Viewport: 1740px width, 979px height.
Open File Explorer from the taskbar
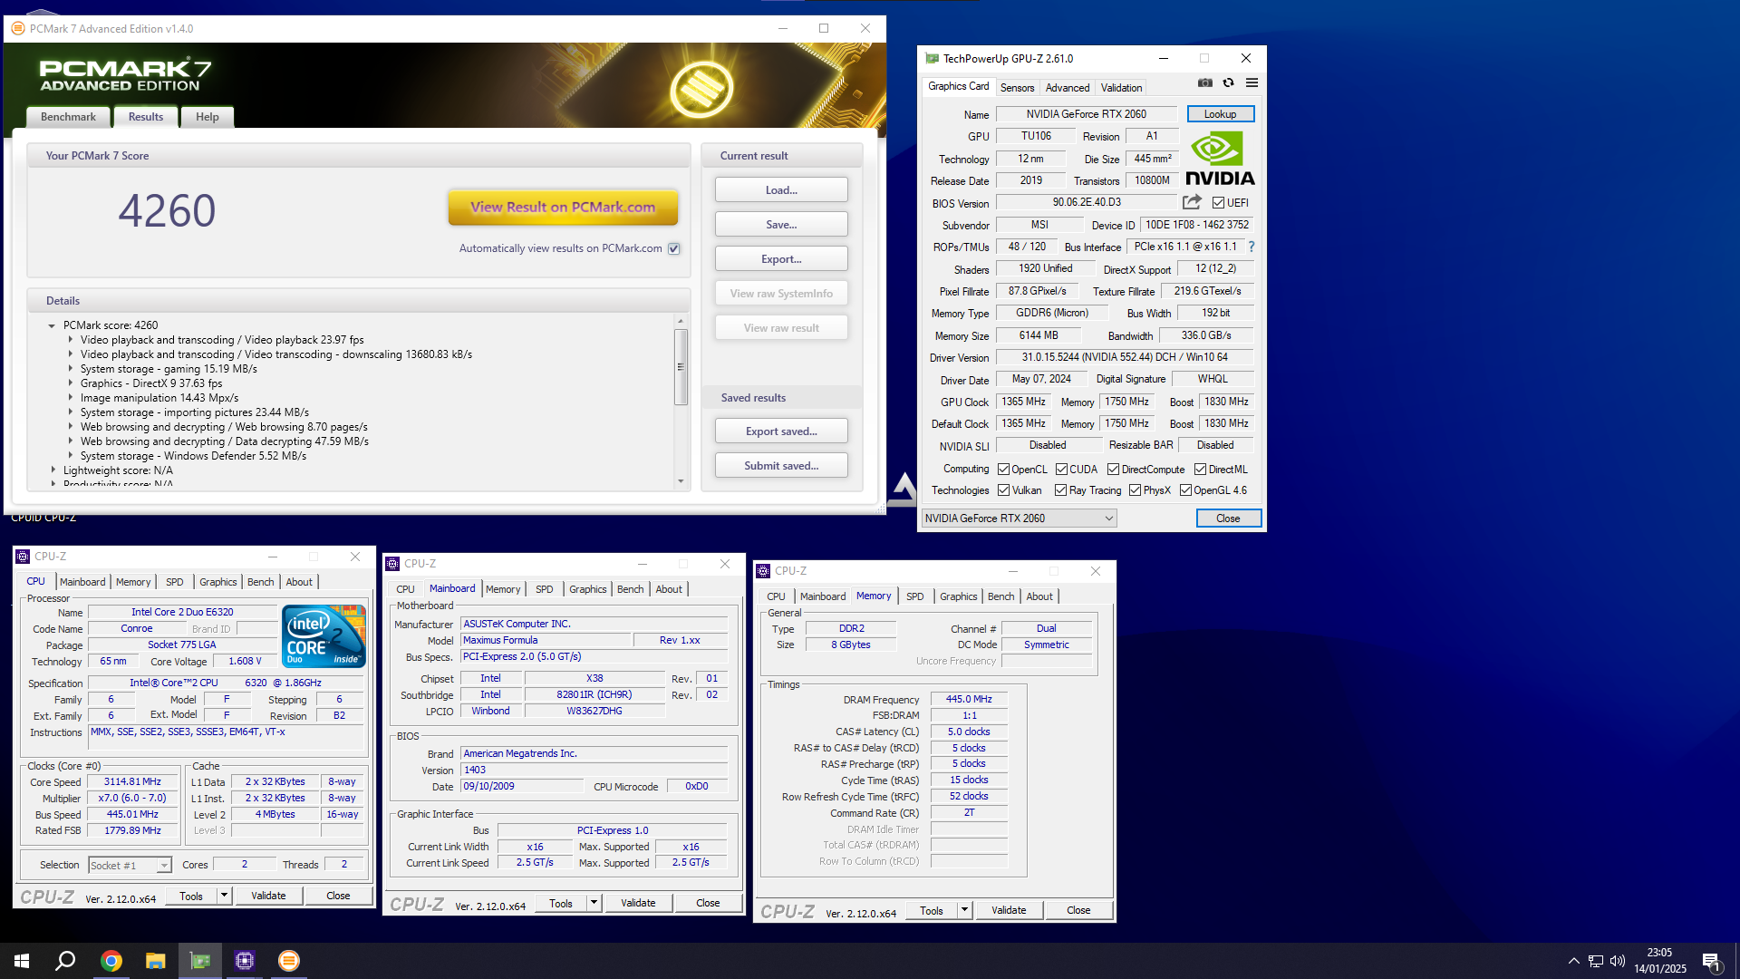[x=156, y=961]
